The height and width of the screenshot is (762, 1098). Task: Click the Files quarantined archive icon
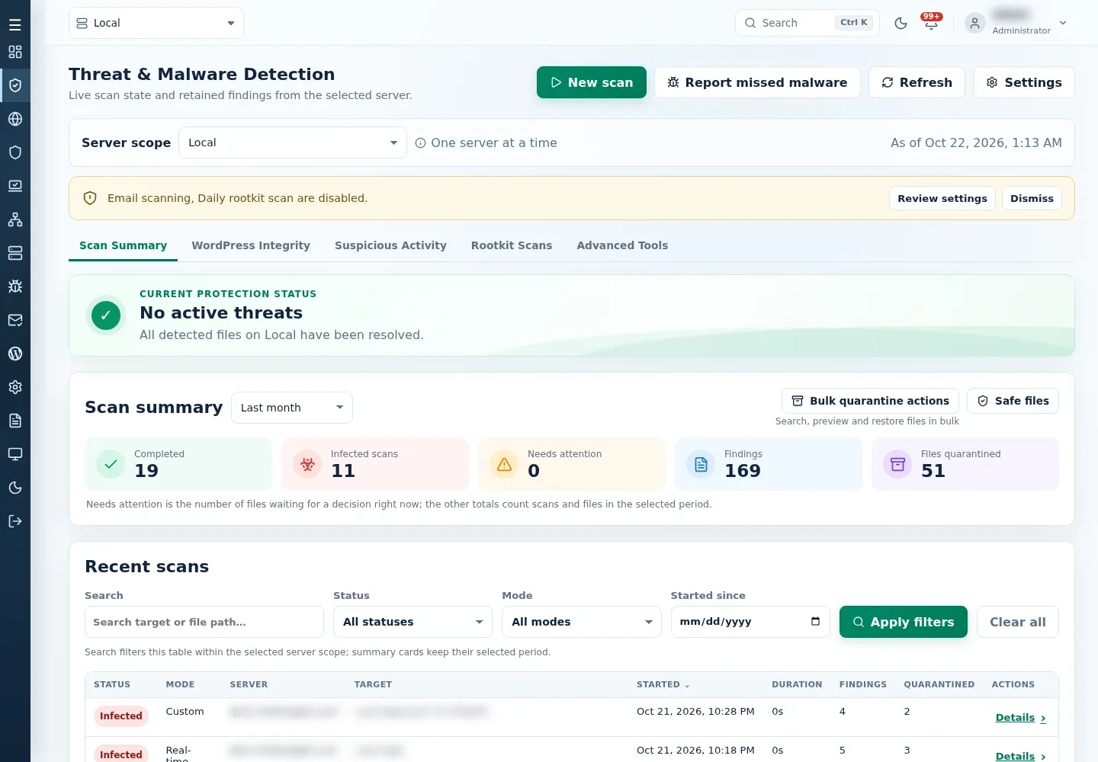(897, 464)
